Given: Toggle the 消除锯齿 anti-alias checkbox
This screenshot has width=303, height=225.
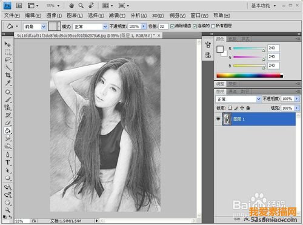Looking at the screenshot, I should 172,26.
